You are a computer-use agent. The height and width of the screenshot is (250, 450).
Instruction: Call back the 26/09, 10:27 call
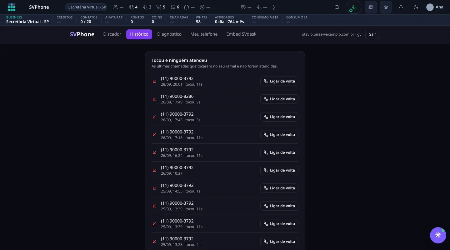[279, 170]
